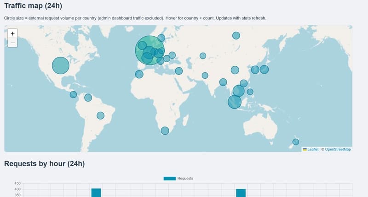
Task: Select the traffic circle over South Africa
Action: (165, 131)
